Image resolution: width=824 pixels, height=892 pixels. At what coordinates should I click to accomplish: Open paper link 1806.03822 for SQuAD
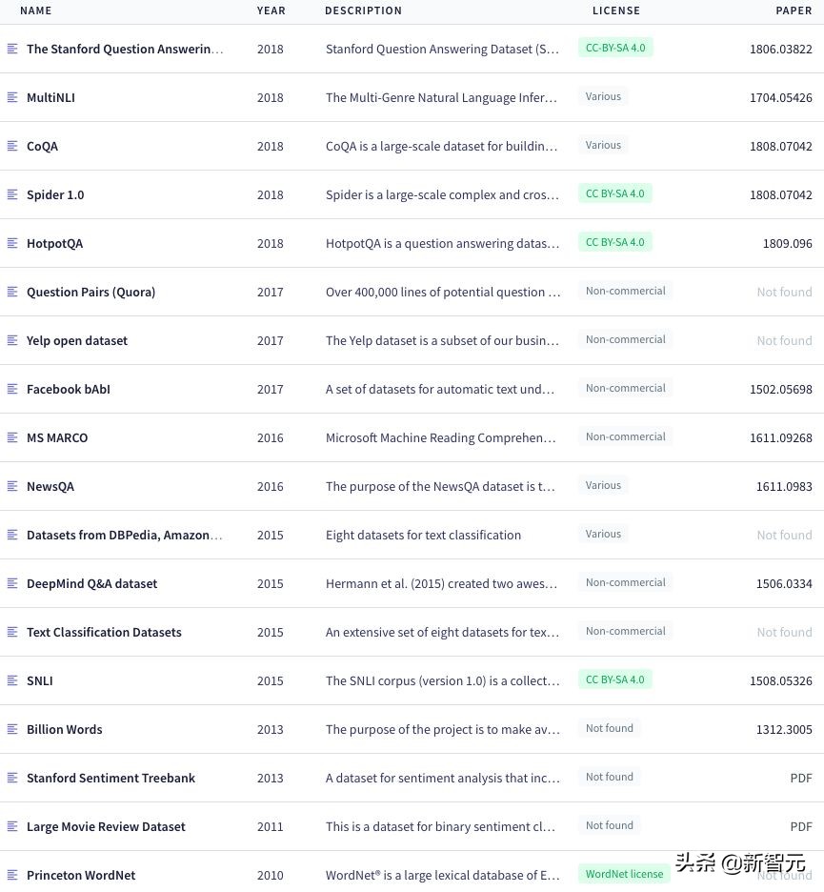pyautogui.click(x=781, y=49)
